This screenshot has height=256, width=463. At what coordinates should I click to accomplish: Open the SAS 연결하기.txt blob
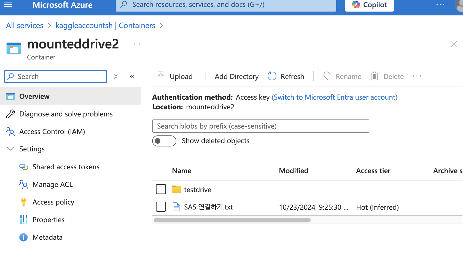point(208,207)
